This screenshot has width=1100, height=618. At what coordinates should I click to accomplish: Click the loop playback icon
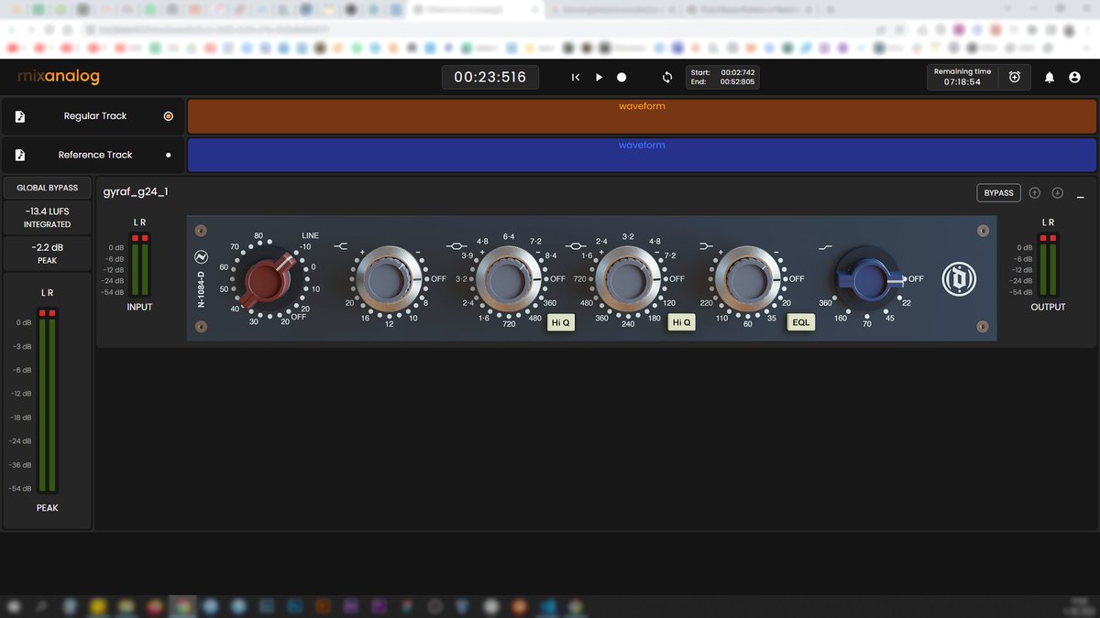(667, 77)
